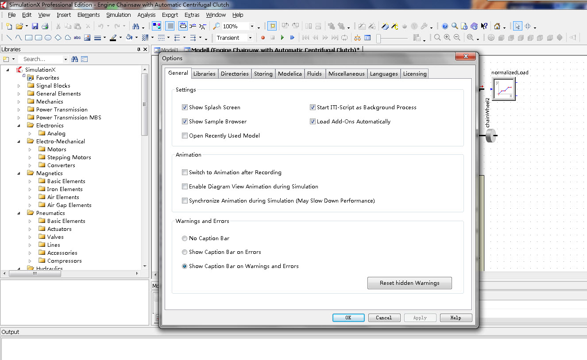The height and width of the screenshot is (360, 587).
Task: Expand the Valves subfolder
Action: 30,237
